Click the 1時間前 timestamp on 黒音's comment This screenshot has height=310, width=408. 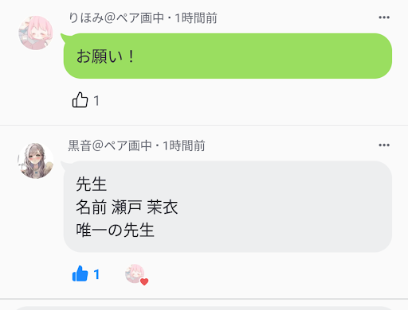184,145
